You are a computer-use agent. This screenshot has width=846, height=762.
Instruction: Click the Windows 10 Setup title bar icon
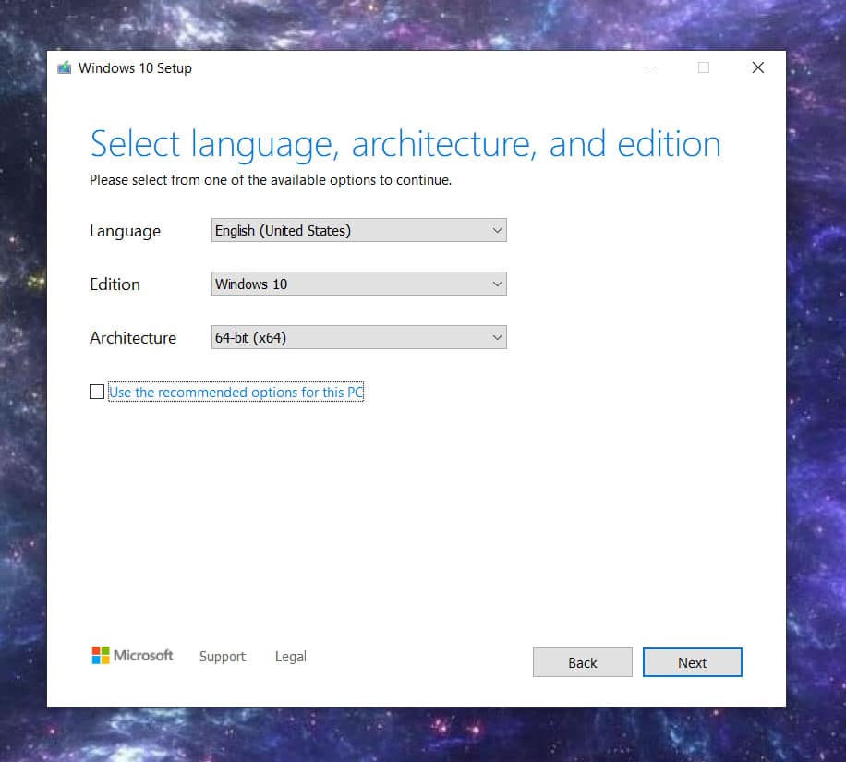click(x=65, y=67)
